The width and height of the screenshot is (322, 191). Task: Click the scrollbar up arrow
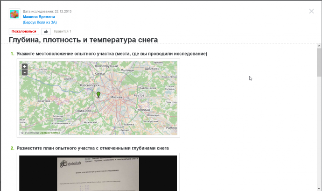319,46
